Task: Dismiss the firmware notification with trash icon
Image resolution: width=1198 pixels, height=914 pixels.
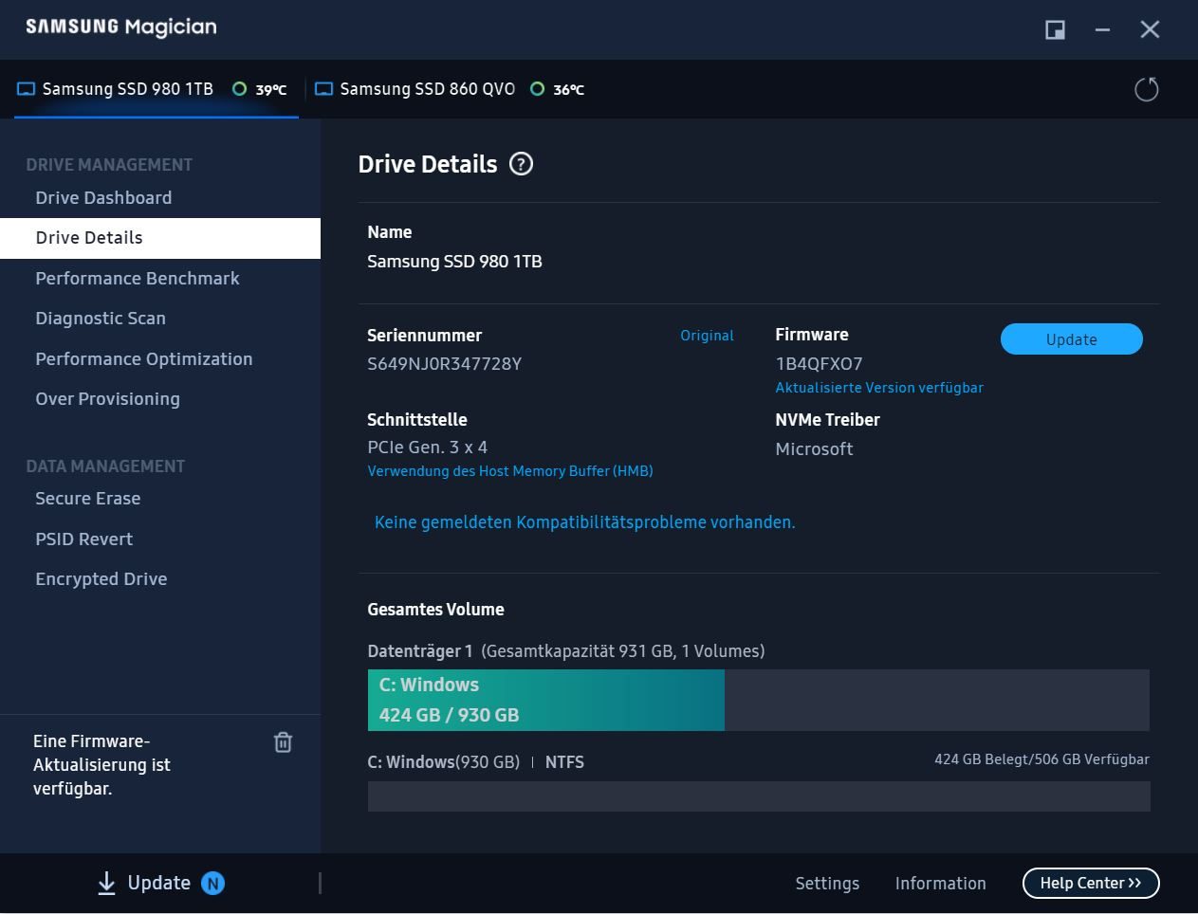Action: coord(283,742)
